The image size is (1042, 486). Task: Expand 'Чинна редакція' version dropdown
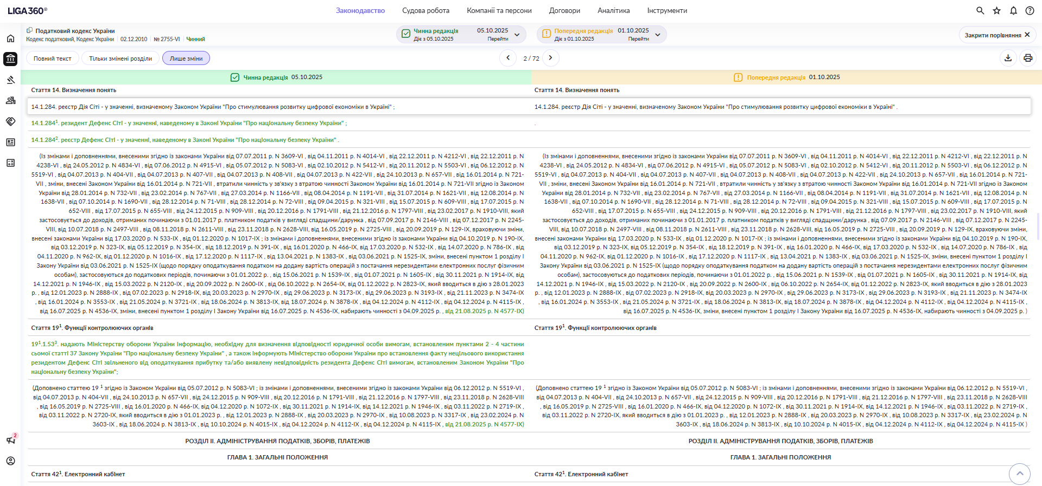pyautogui.click(x=517, y=35)
